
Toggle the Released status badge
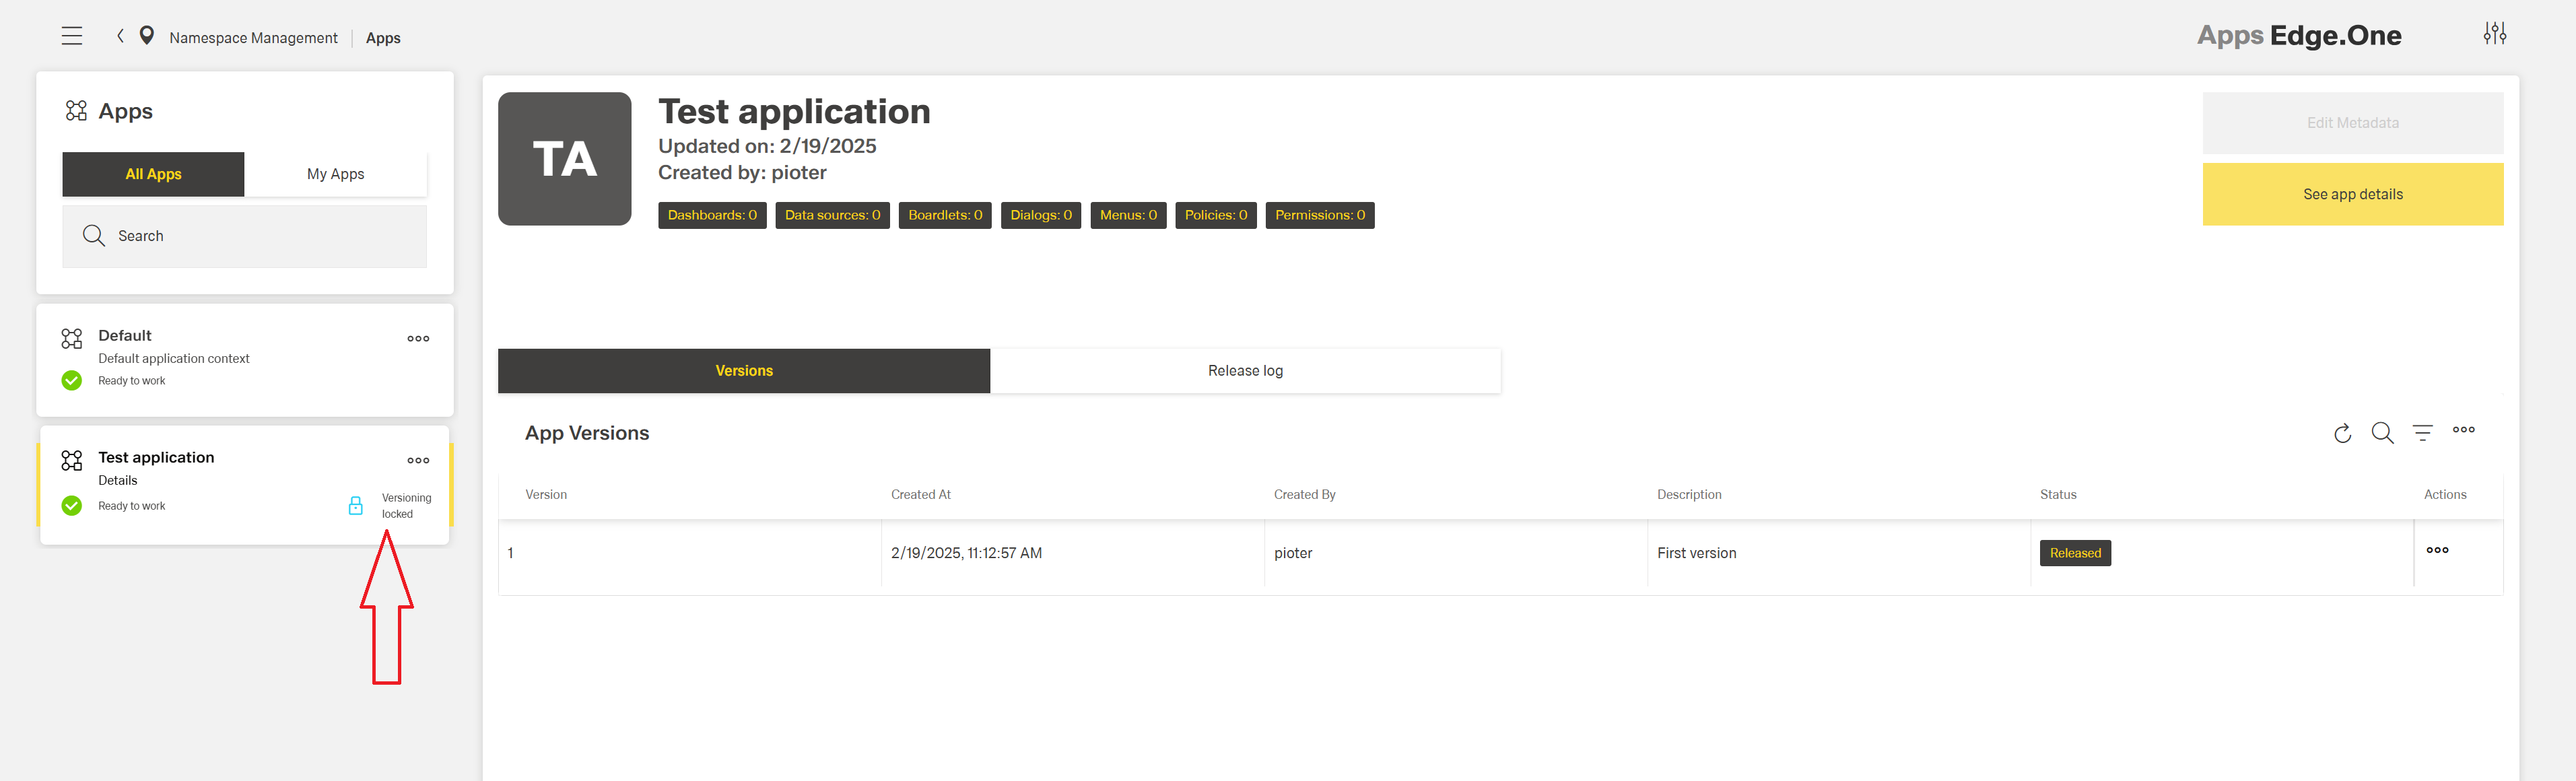point(2075,553)
